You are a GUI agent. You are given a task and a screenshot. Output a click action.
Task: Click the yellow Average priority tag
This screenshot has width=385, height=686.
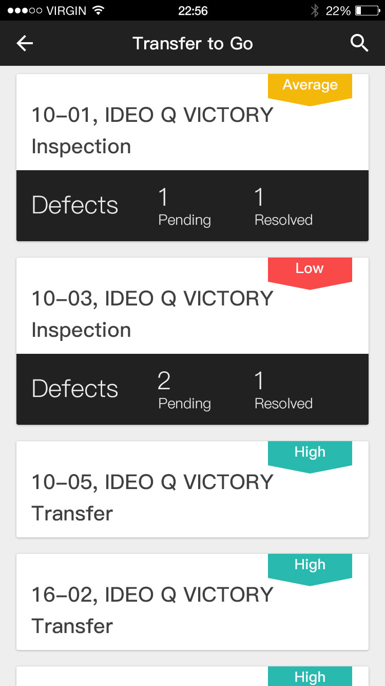point(310,87)
